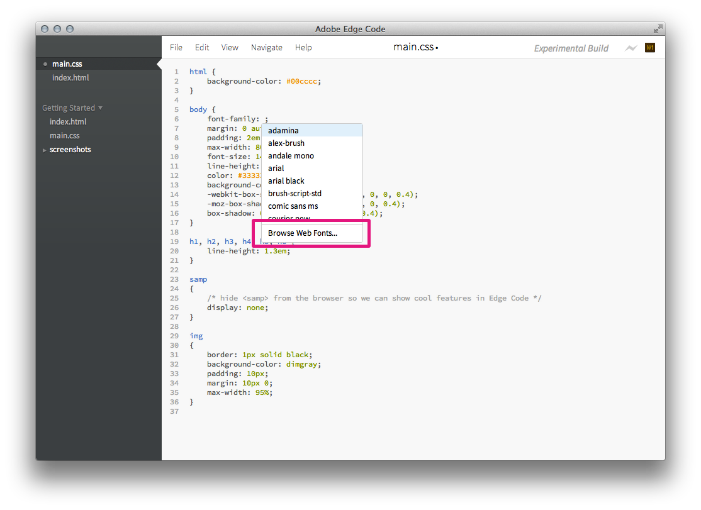Click the squiggle status icon beside Experimental Build
This screenshot has height=510, width=701.
(631, 48)
